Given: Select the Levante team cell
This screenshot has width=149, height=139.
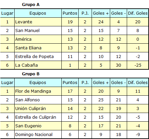Looking at the screenshot, I should 38,22.
